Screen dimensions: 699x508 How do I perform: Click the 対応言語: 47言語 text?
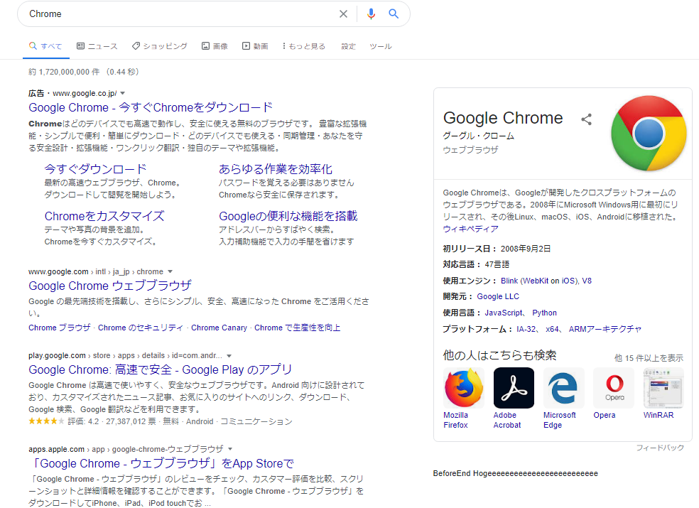(x=476, y=264)
